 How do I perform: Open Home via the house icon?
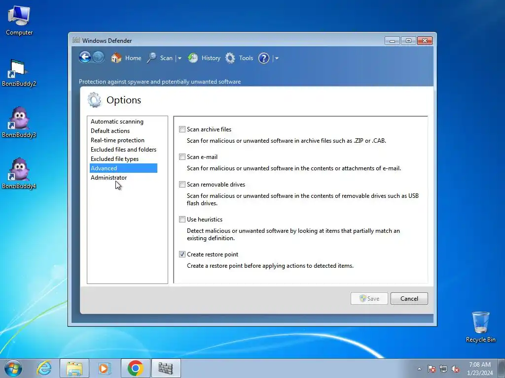[x=116, y=58]
